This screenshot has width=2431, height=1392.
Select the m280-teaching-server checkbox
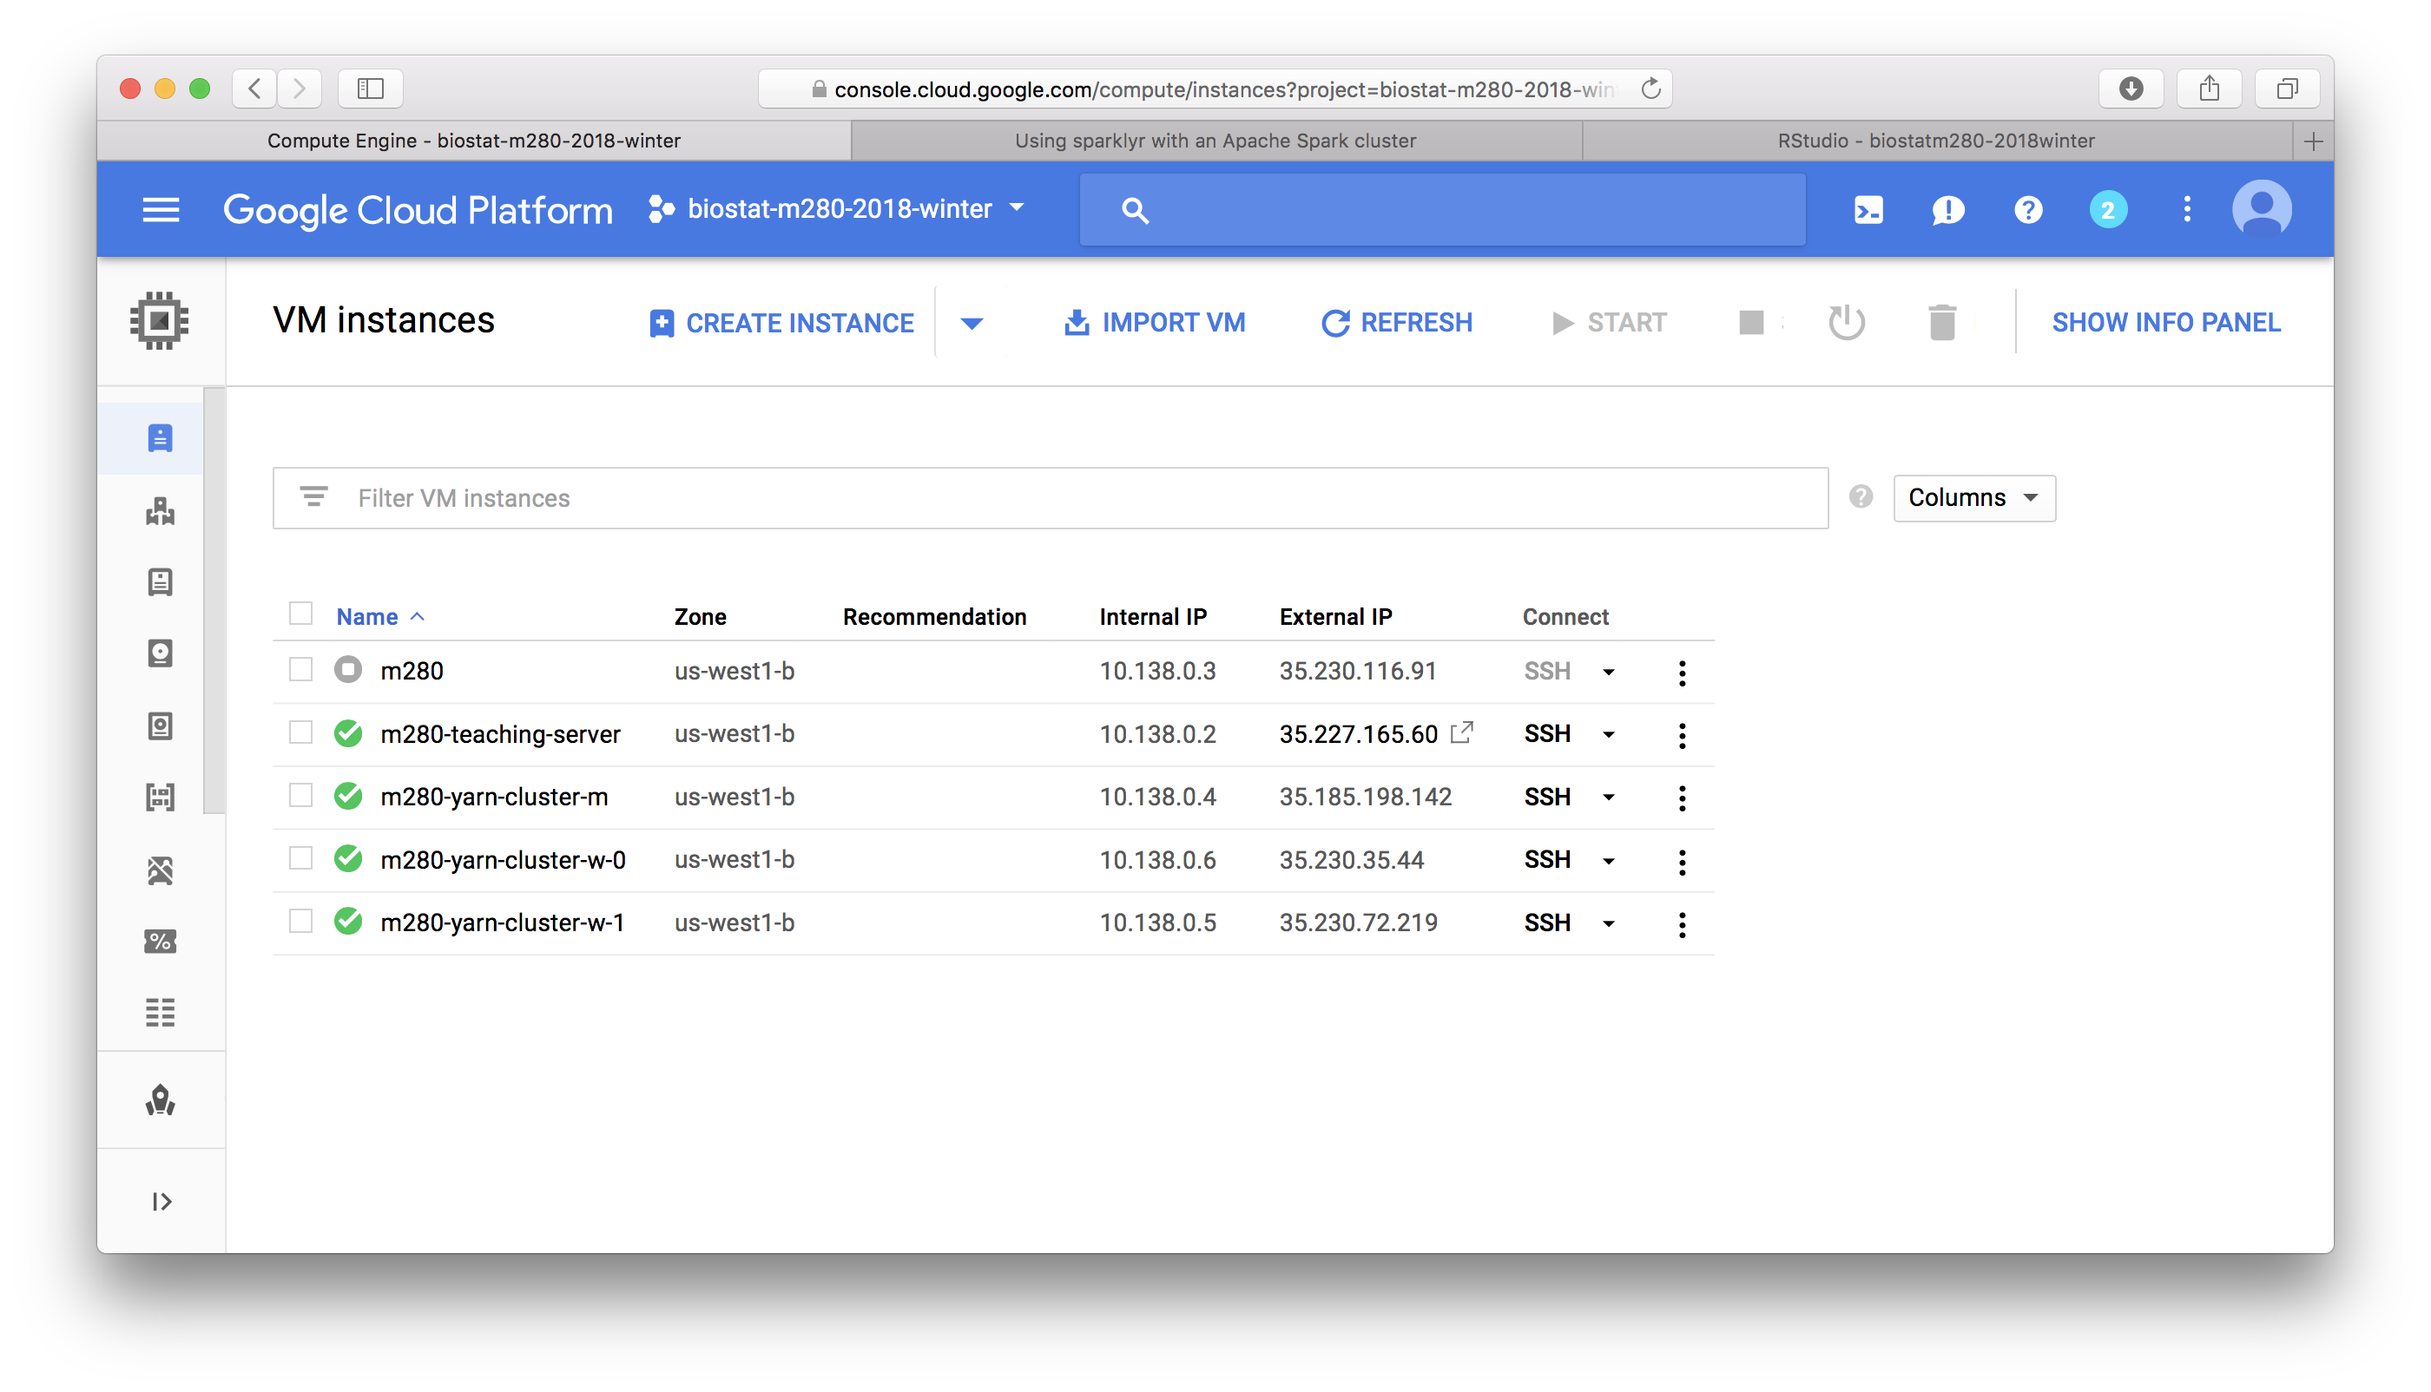point(300,732)
